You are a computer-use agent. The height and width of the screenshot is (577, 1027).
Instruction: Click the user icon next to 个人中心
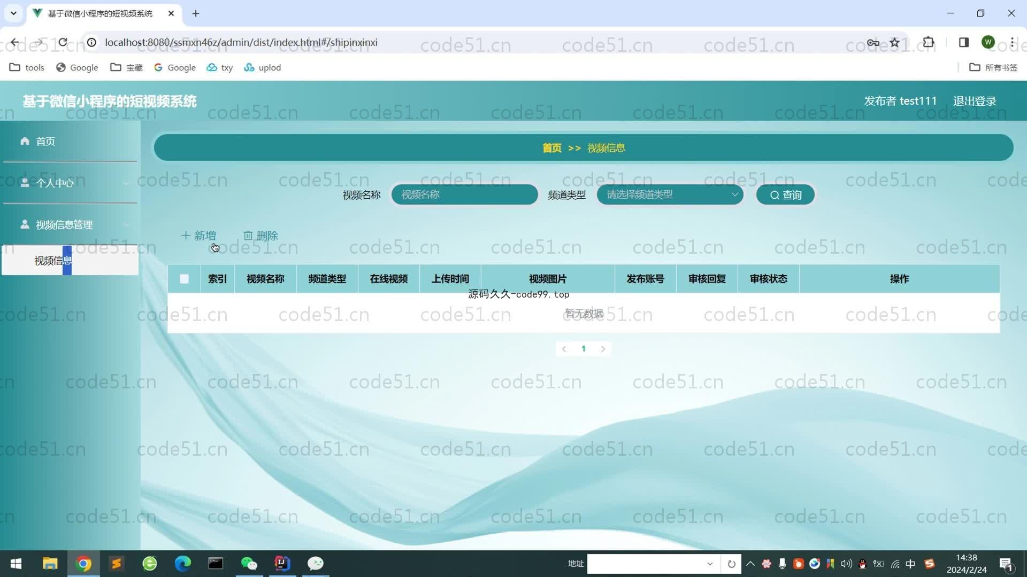coord(25,183)
